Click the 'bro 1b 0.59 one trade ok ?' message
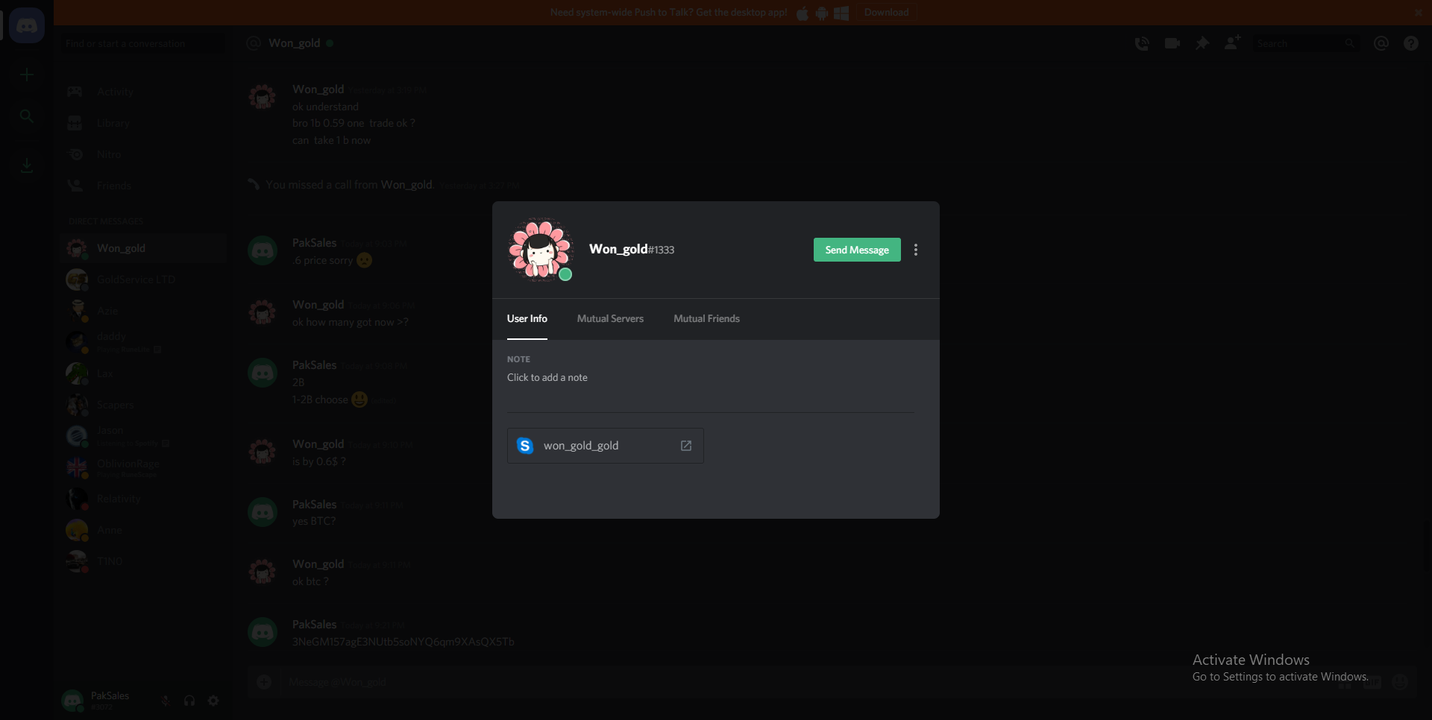The width and height of the screenshot is (1432, 720). 354,123
